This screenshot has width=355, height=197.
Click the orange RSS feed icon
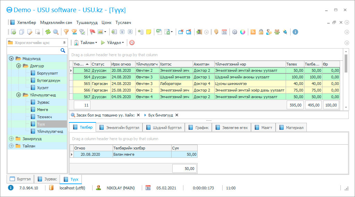(x=253, y=32)
